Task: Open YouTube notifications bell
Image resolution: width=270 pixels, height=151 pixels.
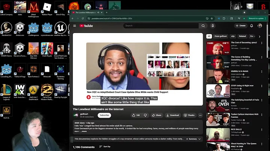Action: 252,26
